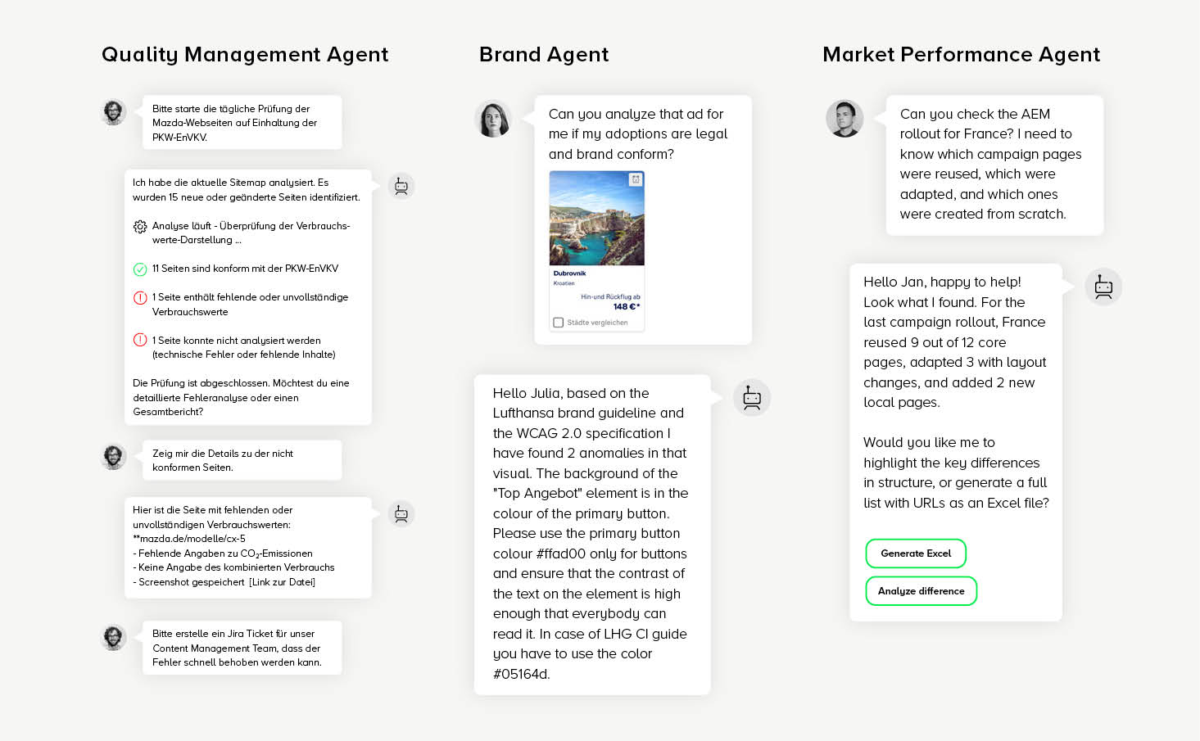
Task: Click the Market Performance Agent bot avatar
Action: (x=1103, y=287)
